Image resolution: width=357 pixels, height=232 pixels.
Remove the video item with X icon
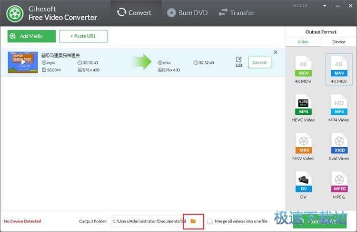[276, 52]
